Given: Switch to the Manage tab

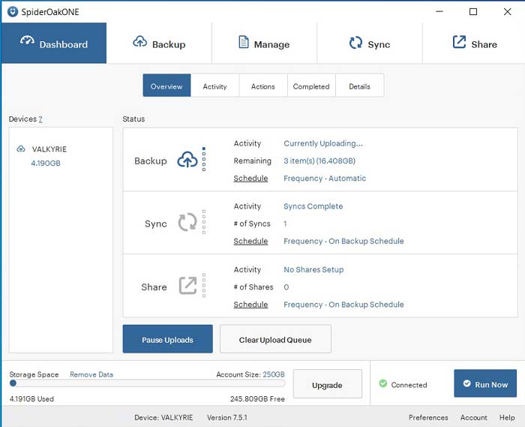Looking at the screenshot, I should tap(264, 44).
